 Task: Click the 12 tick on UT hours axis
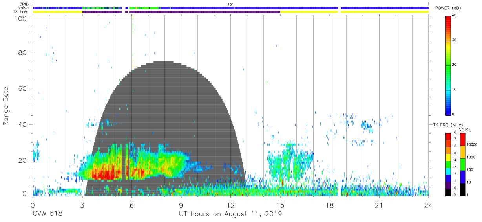click(x=231, y=205)
